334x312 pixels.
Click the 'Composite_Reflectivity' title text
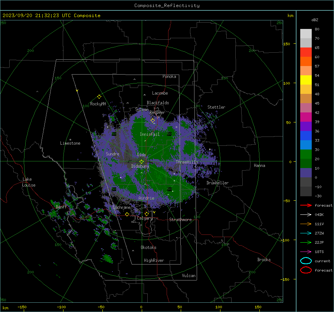tap(167, 6)
